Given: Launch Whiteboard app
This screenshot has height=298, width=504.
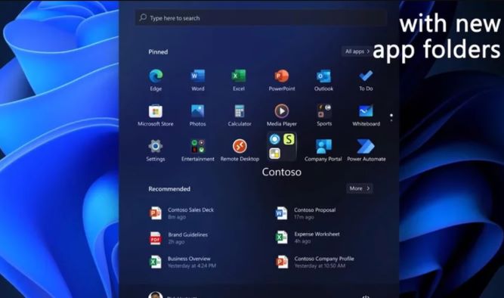Looking at the screenshot, I should pyautogui.click(x=366, y=115).
